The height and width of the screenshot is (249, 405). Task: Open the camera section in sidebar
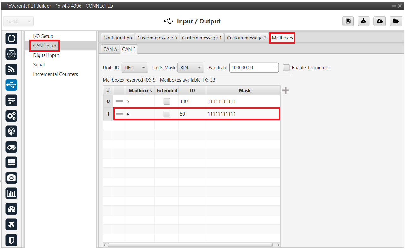pos(12,178)
